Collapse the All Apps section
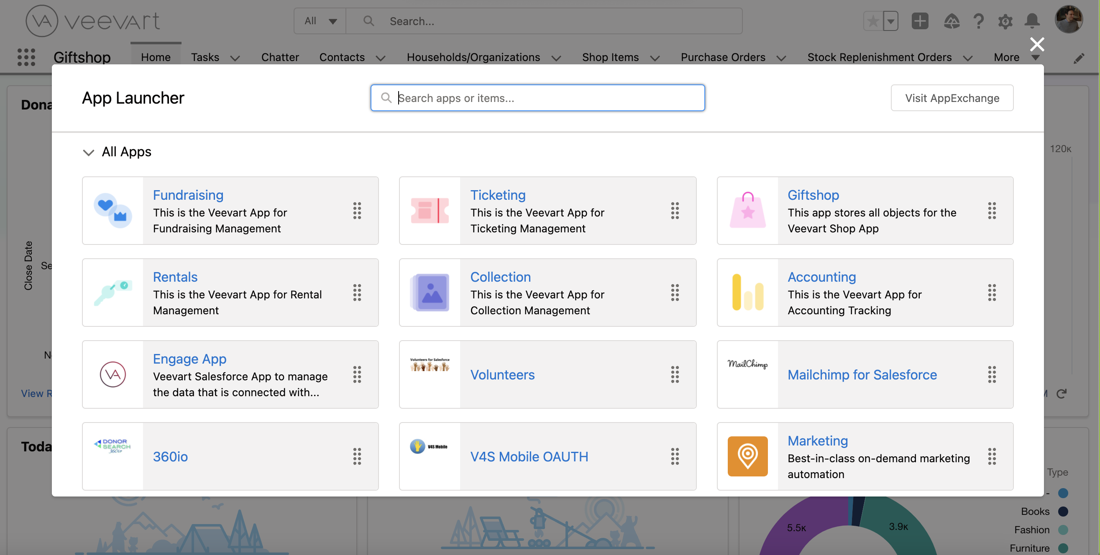 point(88,152)
